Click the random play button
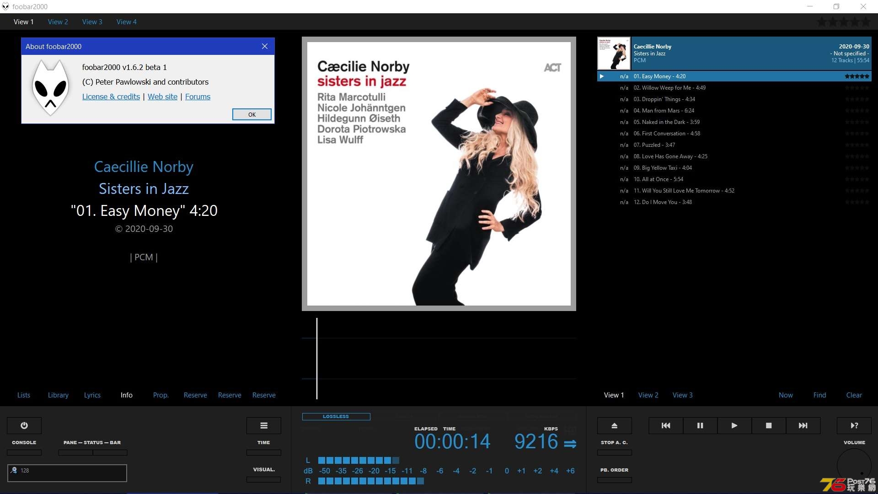Image resolution: width=878 pixels, height=494 pixels. (x=854, y=425)
